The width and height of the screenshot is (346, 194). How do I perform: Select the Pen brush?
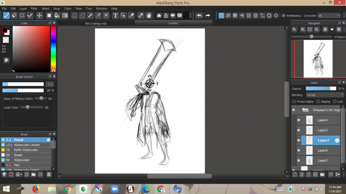coord(26,165)
